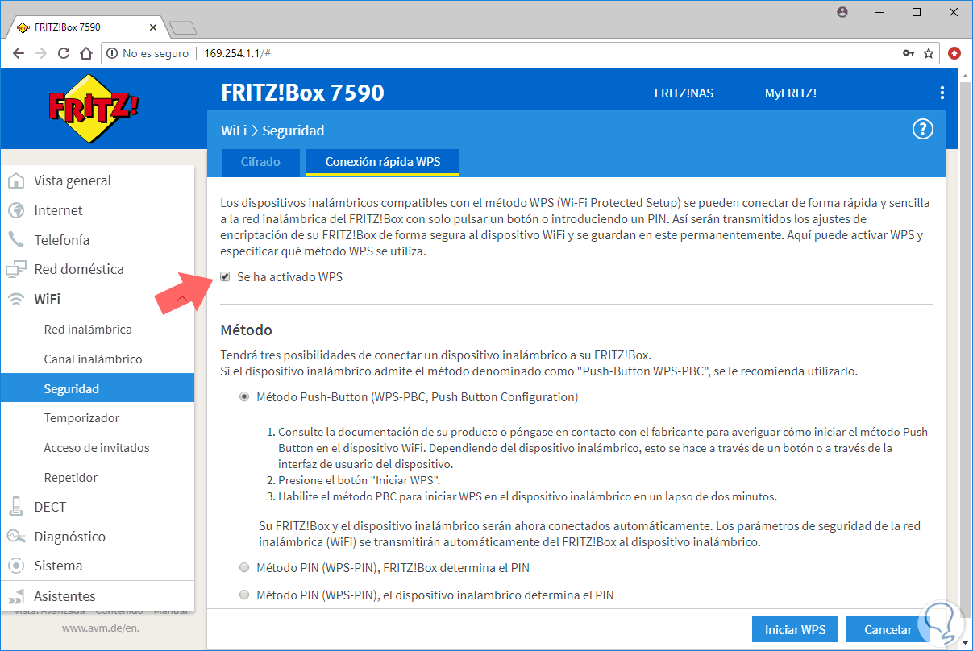Select the FRITZ!Box 7590 browser tab
Viewport: 973px width, 651px height.
pyautogui.click(x=85, y=27)
